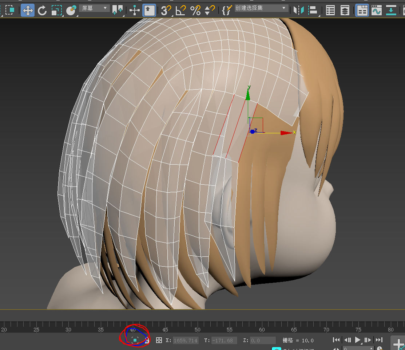Open the reference coordinate system dropdown showing 屏幕
Viewport: 405px width, 350px height.
tap(95, 8)
